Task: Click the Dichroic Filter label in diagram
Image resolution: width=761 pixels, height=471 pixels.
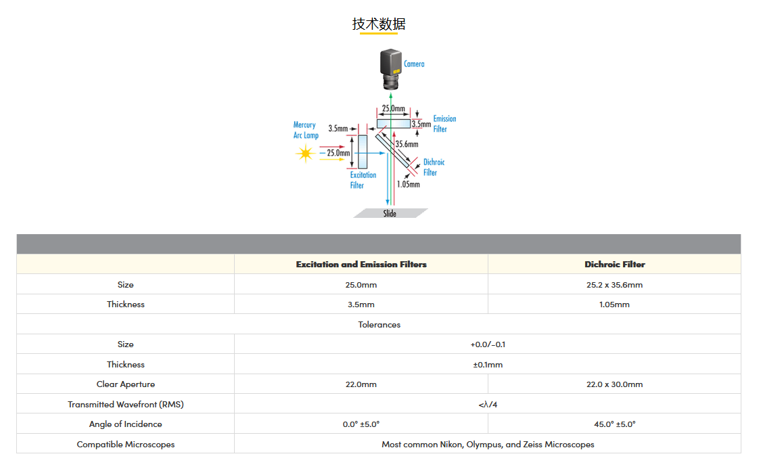Action: (x=433, y=167)
